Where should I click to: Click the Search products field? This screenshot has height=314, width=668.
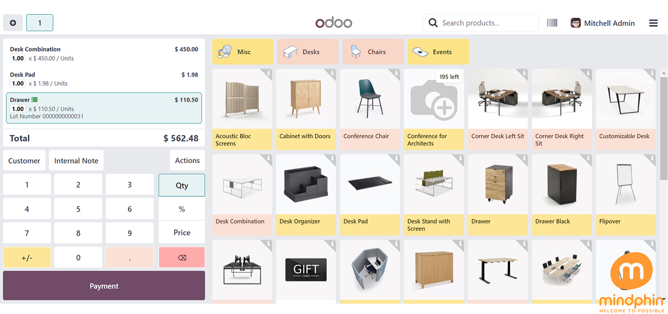click(x=488, y=23)
